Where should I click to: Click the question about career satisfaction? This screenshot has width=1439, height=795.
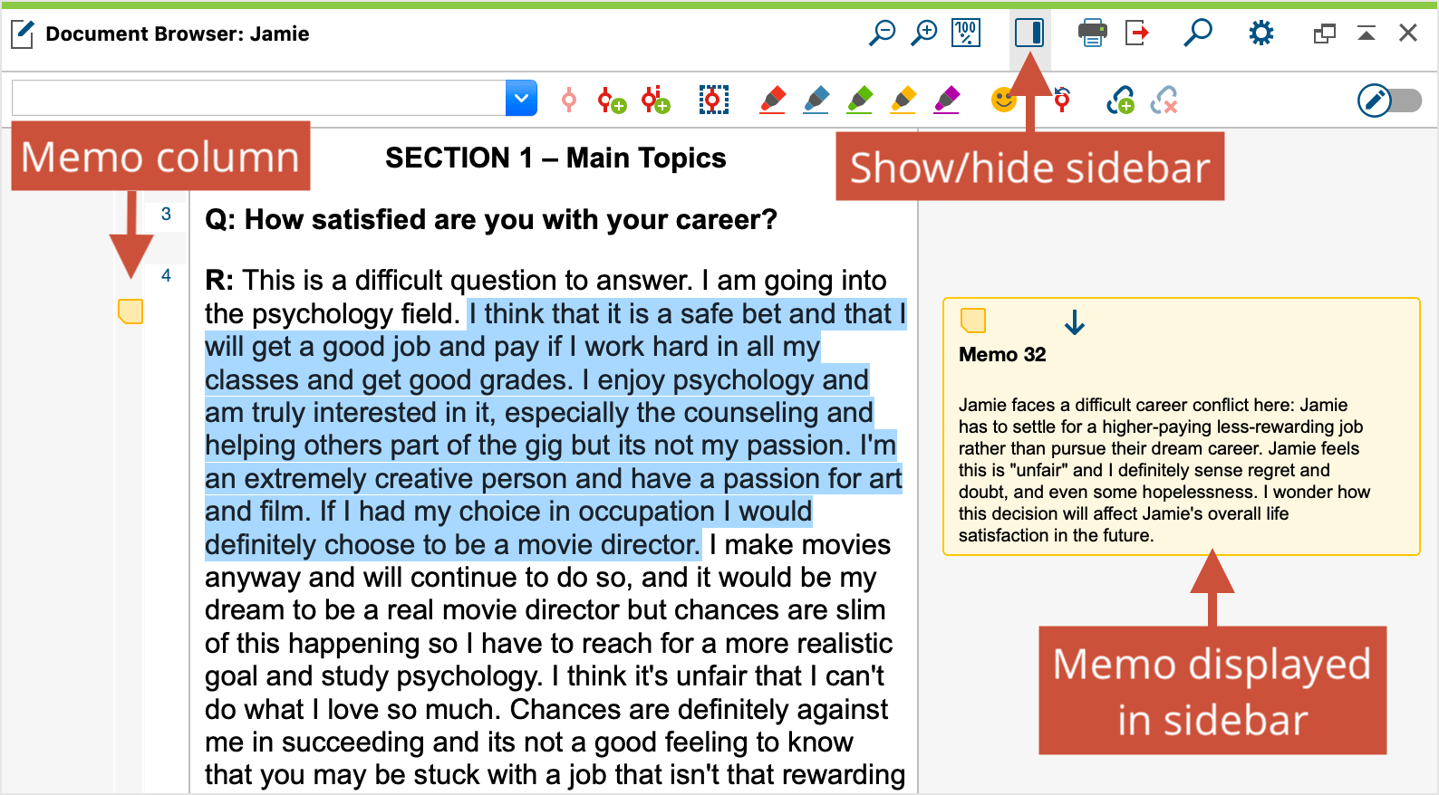(x=491, y=220)
